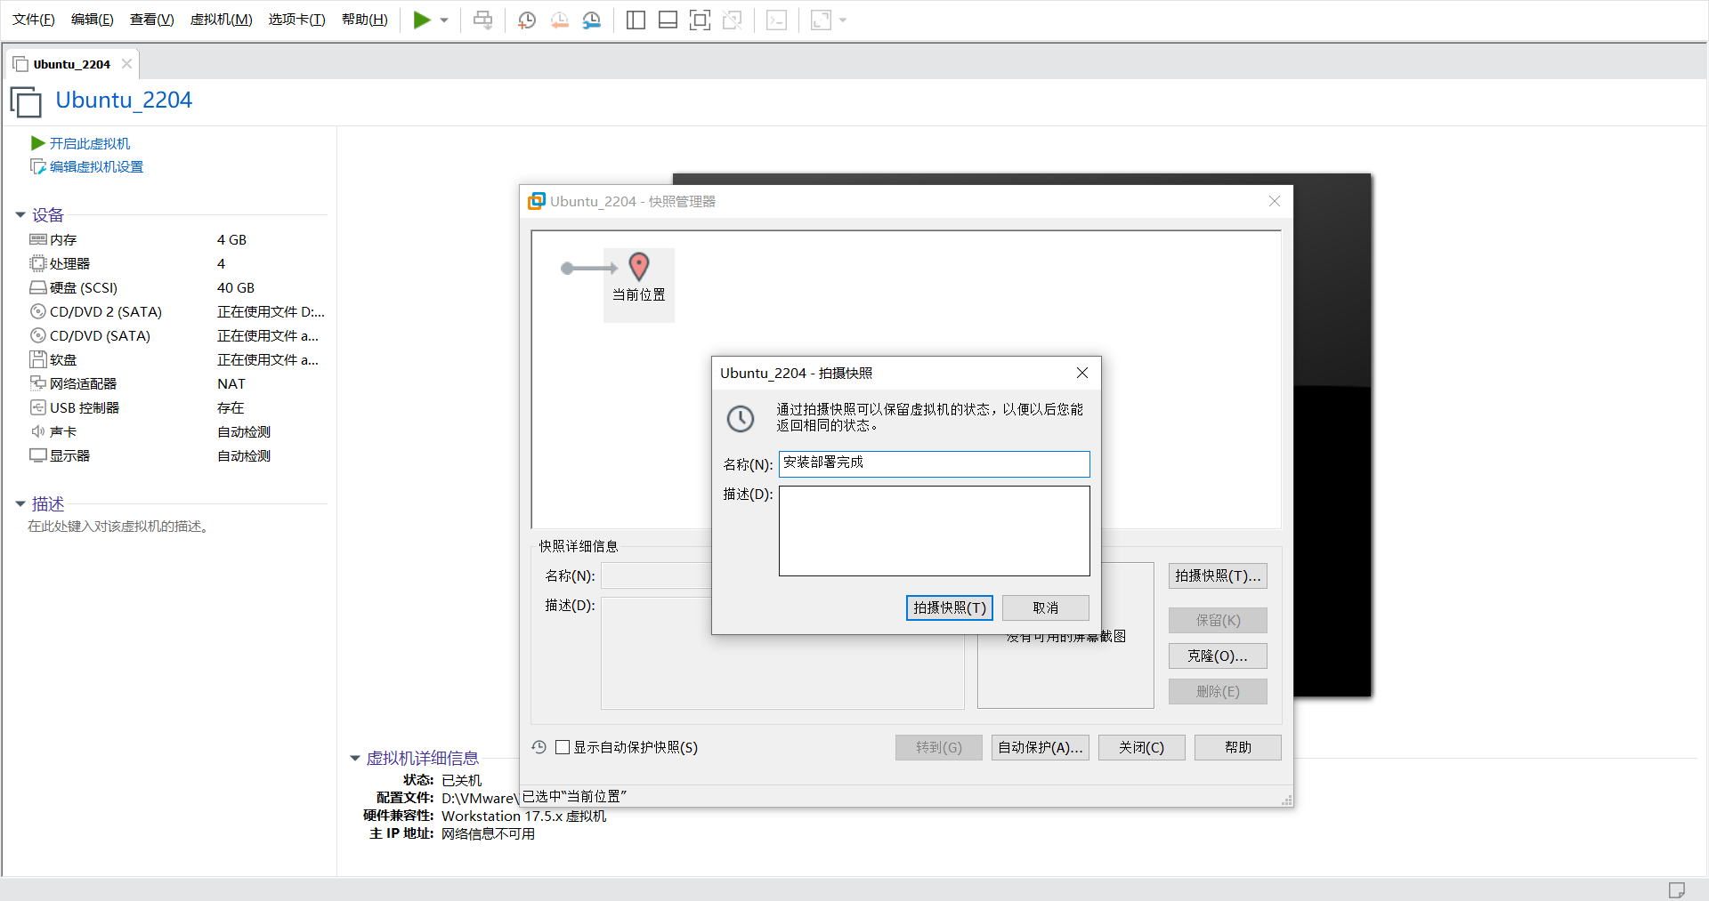Click the 显示器 display device icon

coord(38,455)
